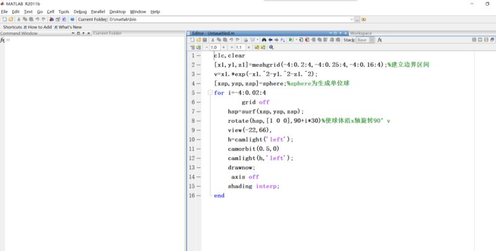Create a new file from main toolbar
This screenshot has width=496, height=251.
(x=4, y=19)
